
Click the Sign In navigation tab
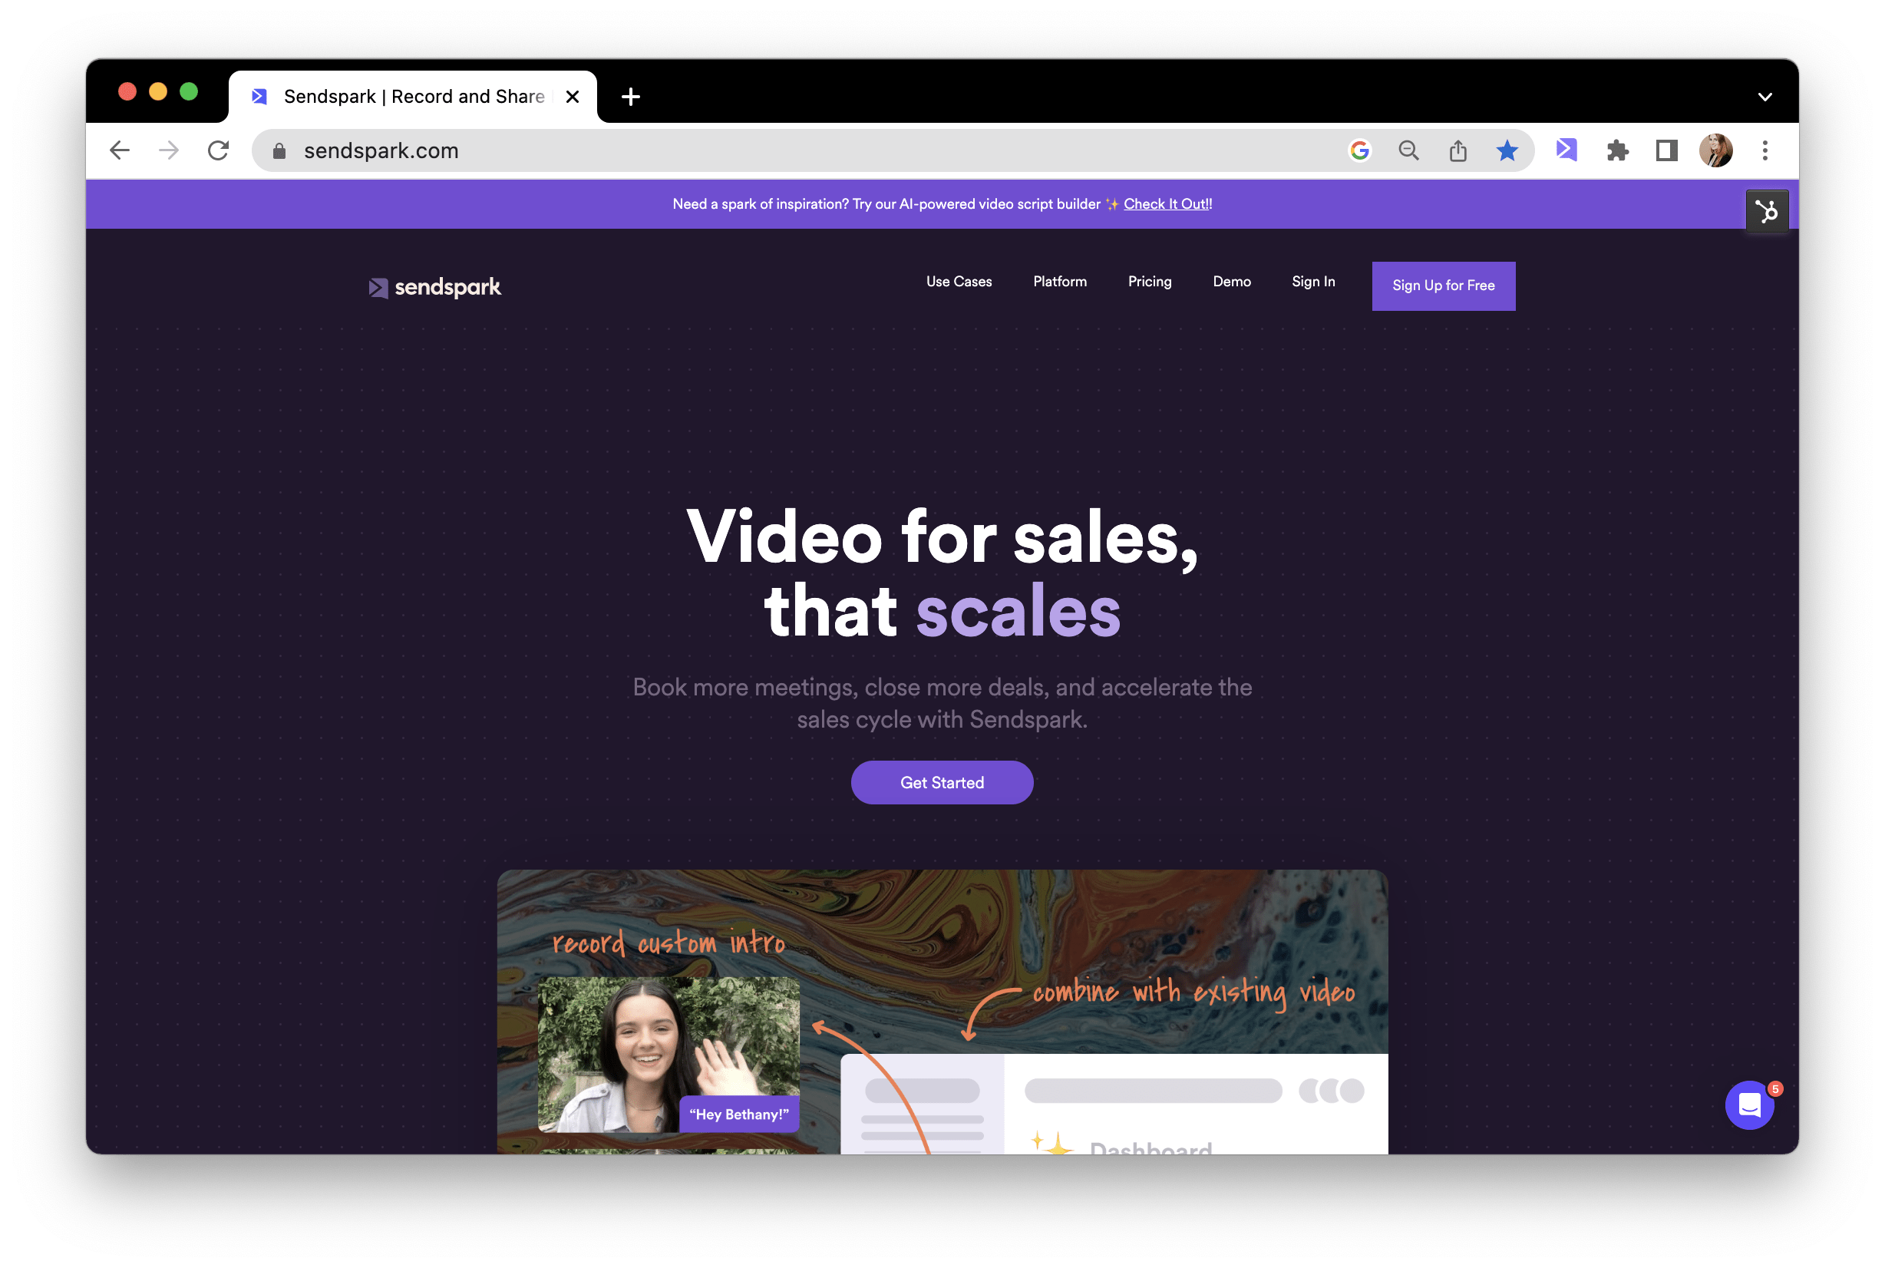pos(1313,283)
